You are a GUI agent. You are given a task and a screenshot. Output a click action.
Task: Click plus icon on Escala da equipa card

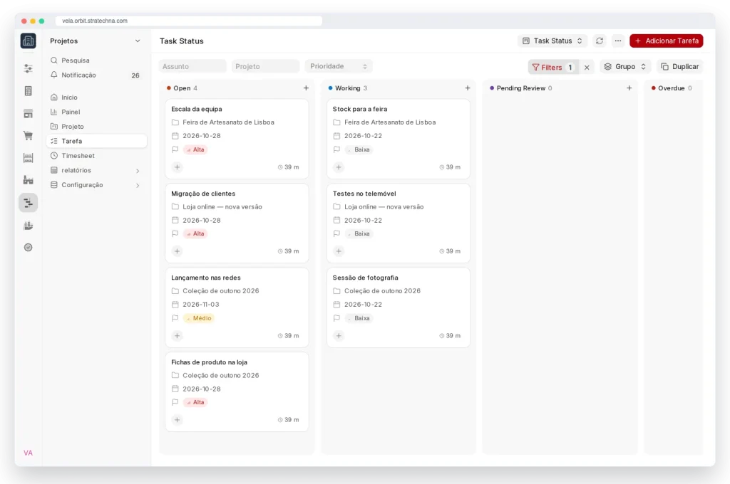[177, 167]
